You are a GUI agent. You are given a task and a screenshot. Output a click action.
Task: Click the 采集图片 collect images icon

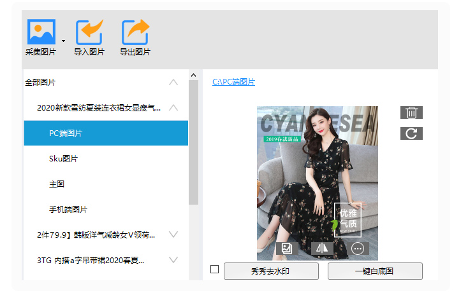(x=41, y=32)
